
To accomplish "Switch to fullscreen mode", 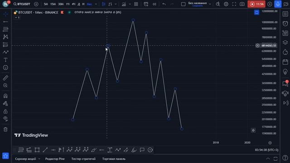I will point(234,4).
